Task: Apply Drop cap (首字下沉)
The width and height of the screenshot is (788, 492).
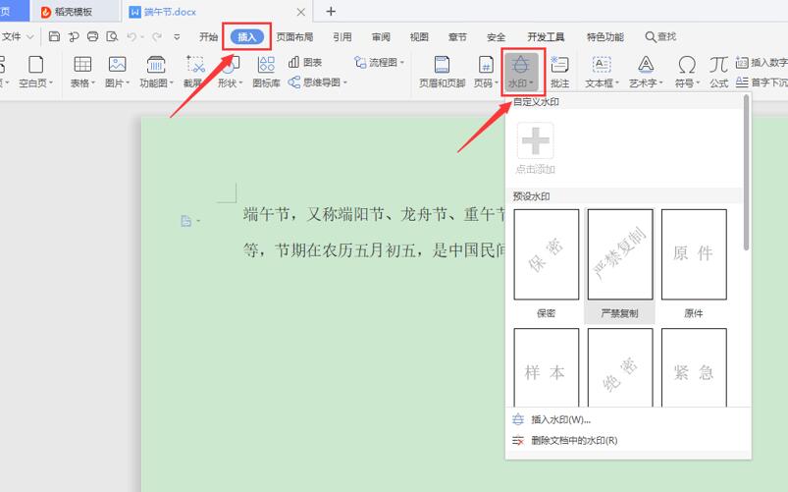Action: [762, 82]
